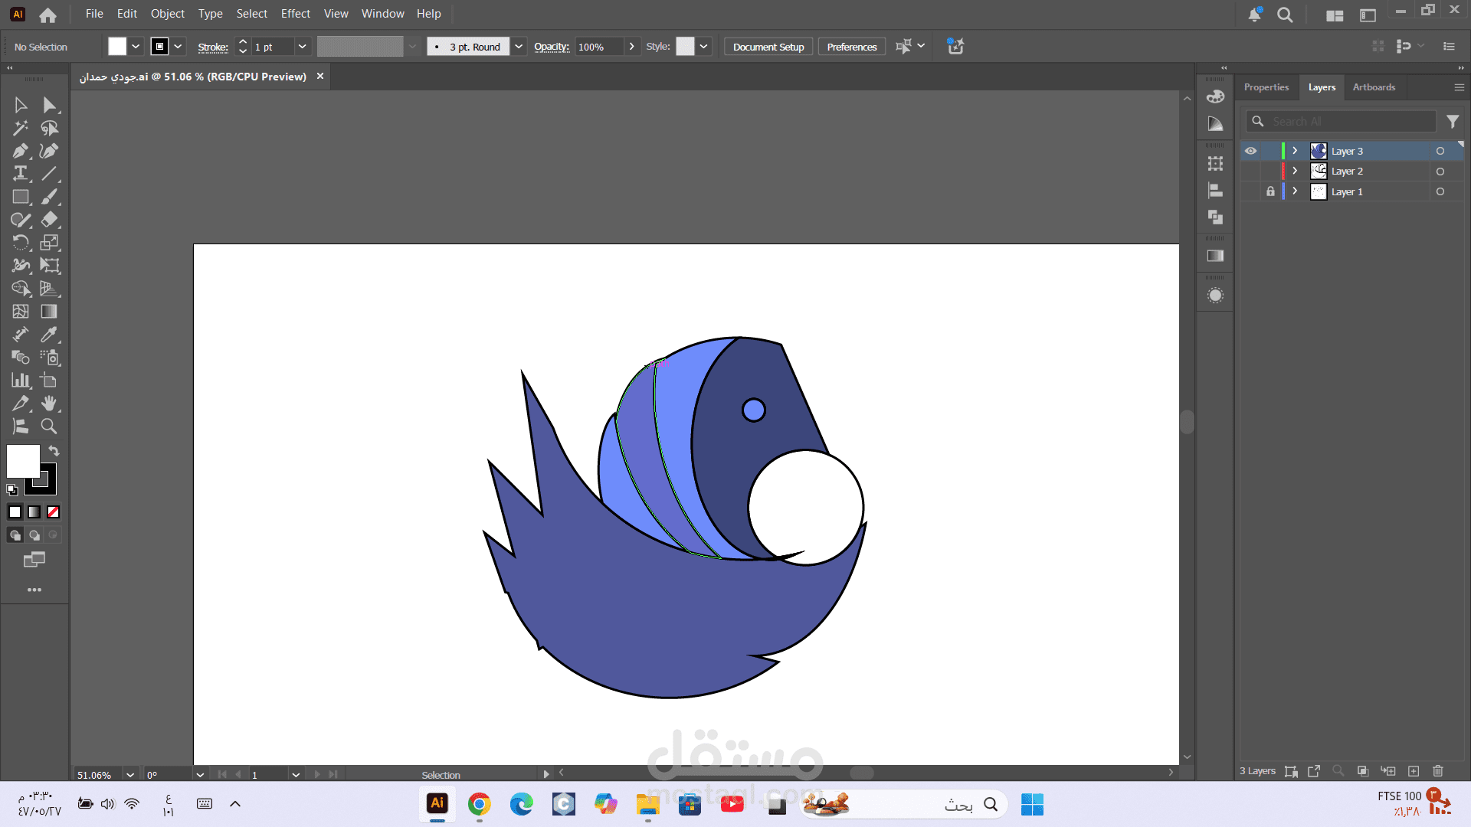Toggle Layer 2 visibility column
This screenshot has width=1471, height=827.
tap(1250, 172)
